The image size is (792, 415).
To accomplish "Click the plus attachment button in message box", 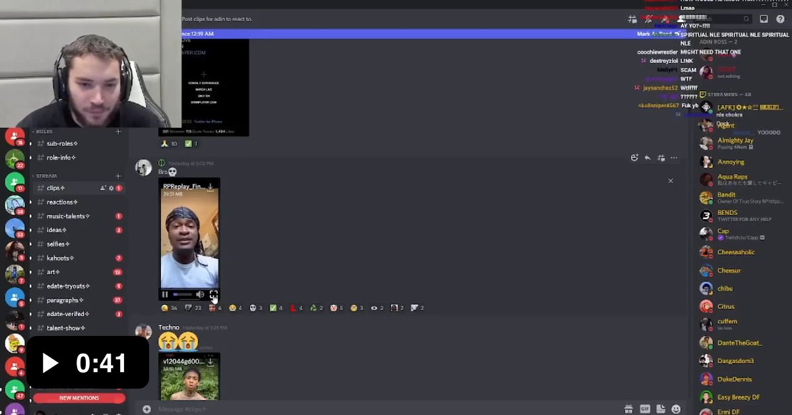I will tap(147, 409).
